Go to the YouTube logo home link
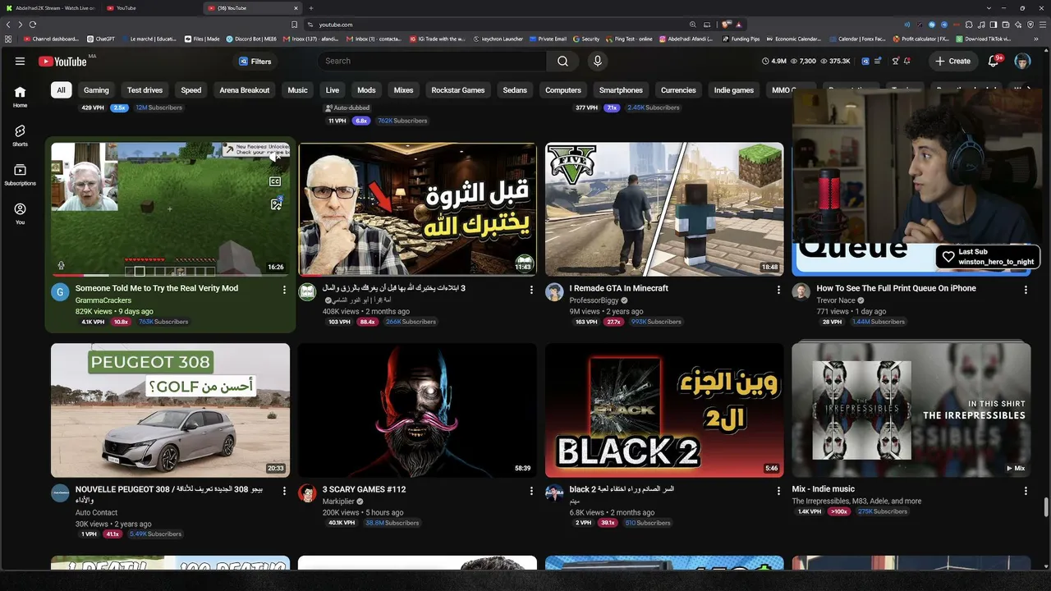This screenshot has height=591, width=1051. click(x=62, y=62)
